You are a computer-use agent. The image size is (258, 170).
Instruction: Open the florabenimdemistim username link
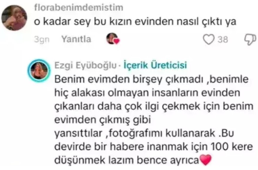[79, 7]
